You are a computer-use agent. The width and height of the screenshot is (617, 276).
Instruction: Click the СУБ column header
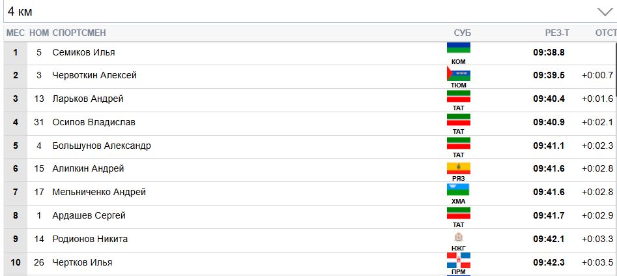pos(462,33)
